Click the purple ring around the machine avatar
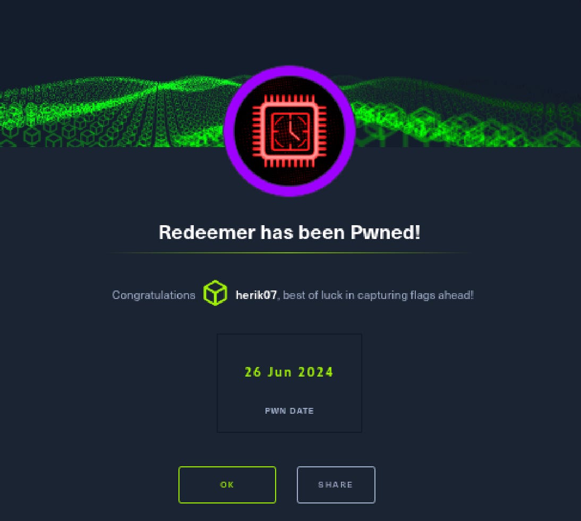Screen dimensions: 581x521 [289, 72]
